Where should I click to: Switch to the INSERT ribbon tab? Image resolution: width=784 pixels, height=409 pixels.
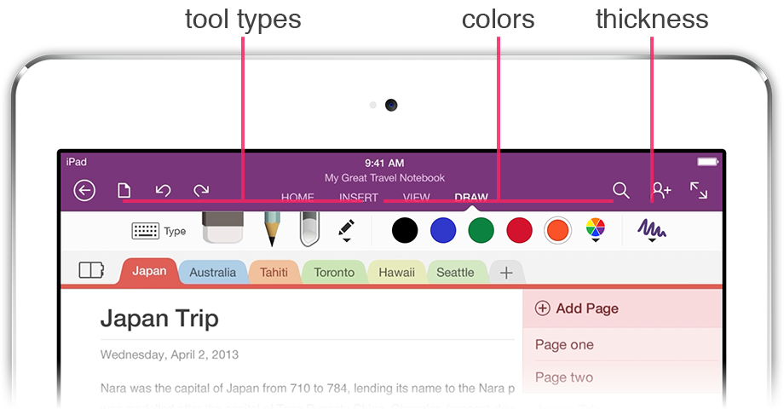click(359, 197)
